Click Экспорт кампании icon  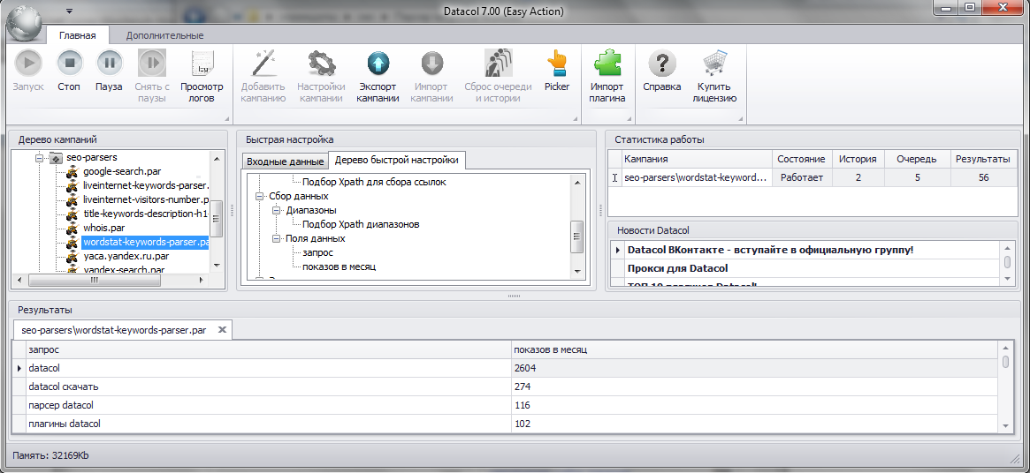[x=379, y=64]
